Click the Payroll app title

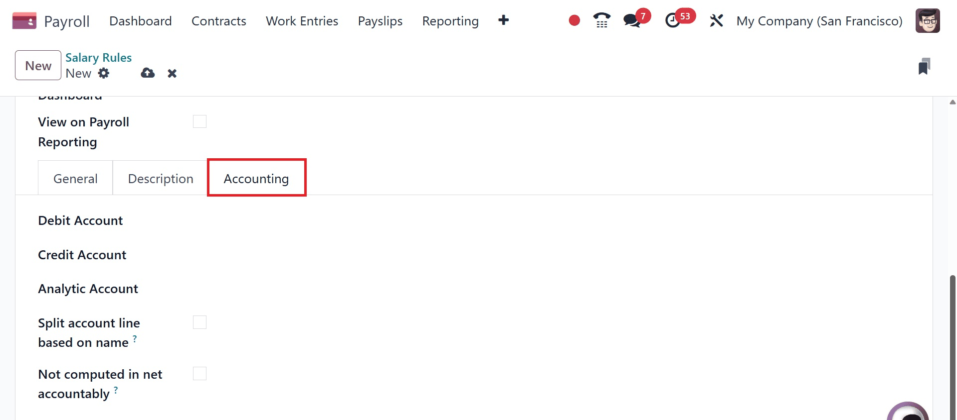tap(67, 21)
